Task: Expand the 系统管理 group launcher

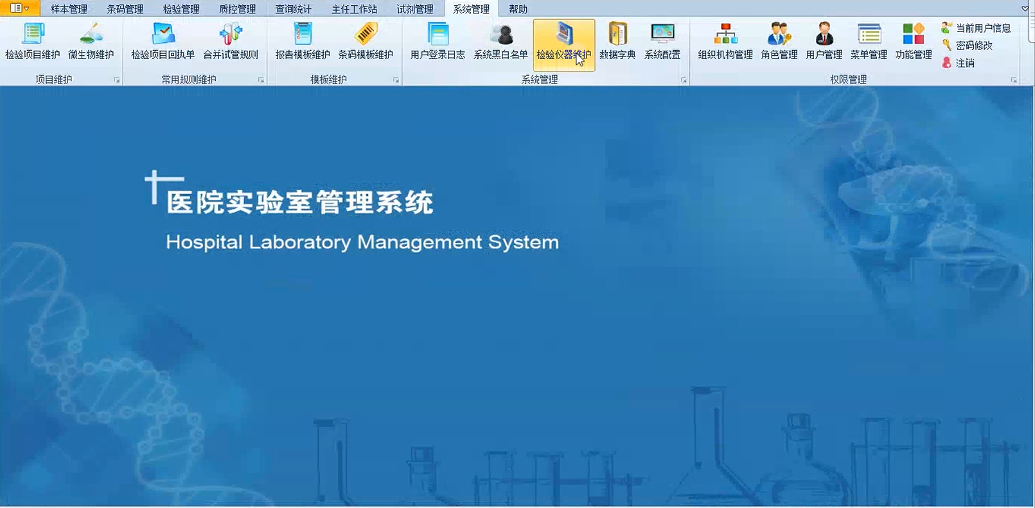Action: [684, 80]
